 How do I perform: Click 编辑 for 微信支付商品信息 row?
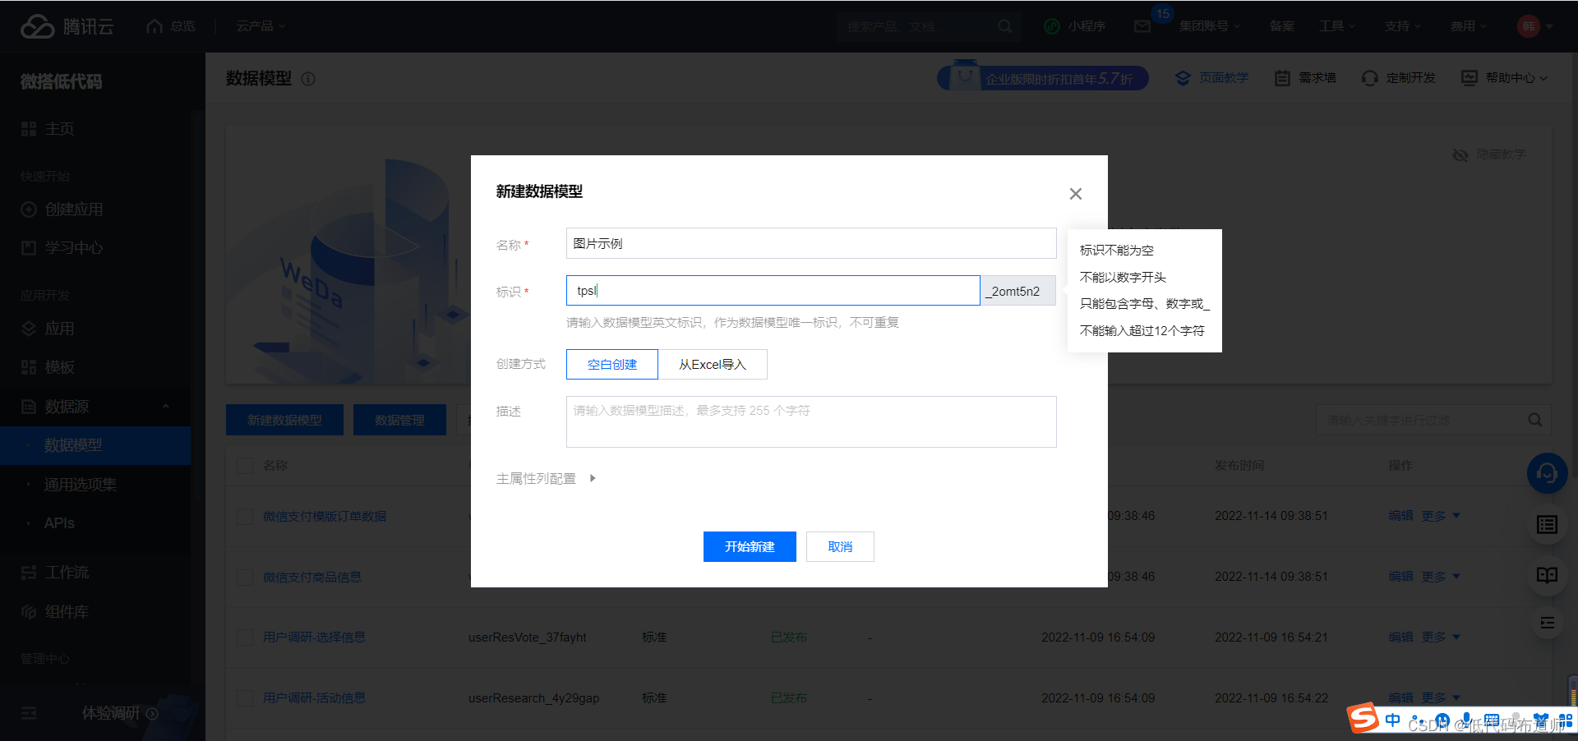pyautogui.click(x=1400, y=577)
